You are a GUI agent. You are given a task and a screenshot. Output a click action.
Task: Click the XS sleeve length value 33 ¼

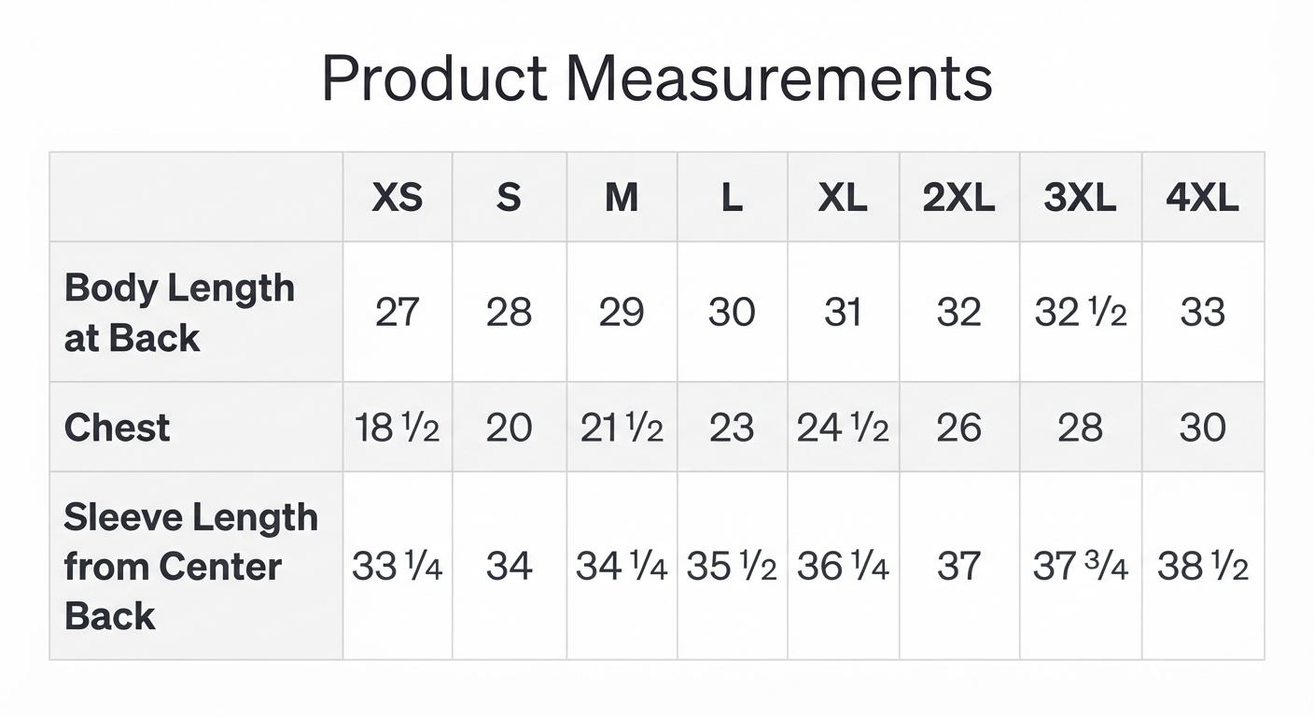(398, 566)
